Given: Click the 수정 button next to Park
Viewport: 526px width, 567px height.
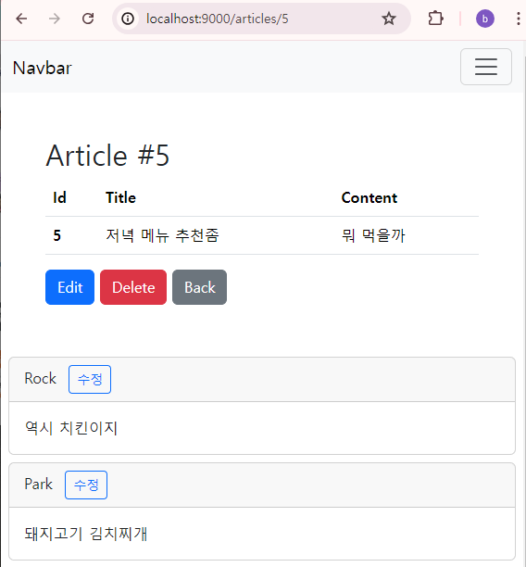Looking at the screenshot, I should click(x=86, y=485).
